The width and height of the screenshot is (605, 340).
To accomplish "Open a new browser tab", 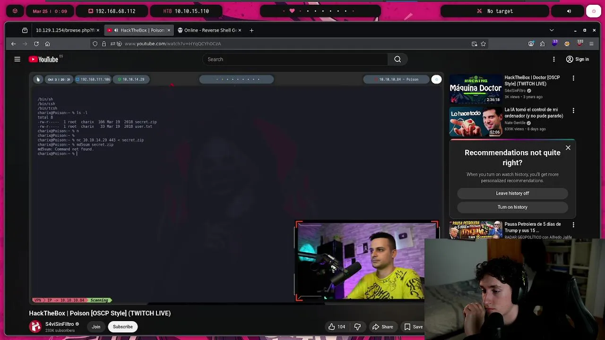I will (x=251, y=30).
